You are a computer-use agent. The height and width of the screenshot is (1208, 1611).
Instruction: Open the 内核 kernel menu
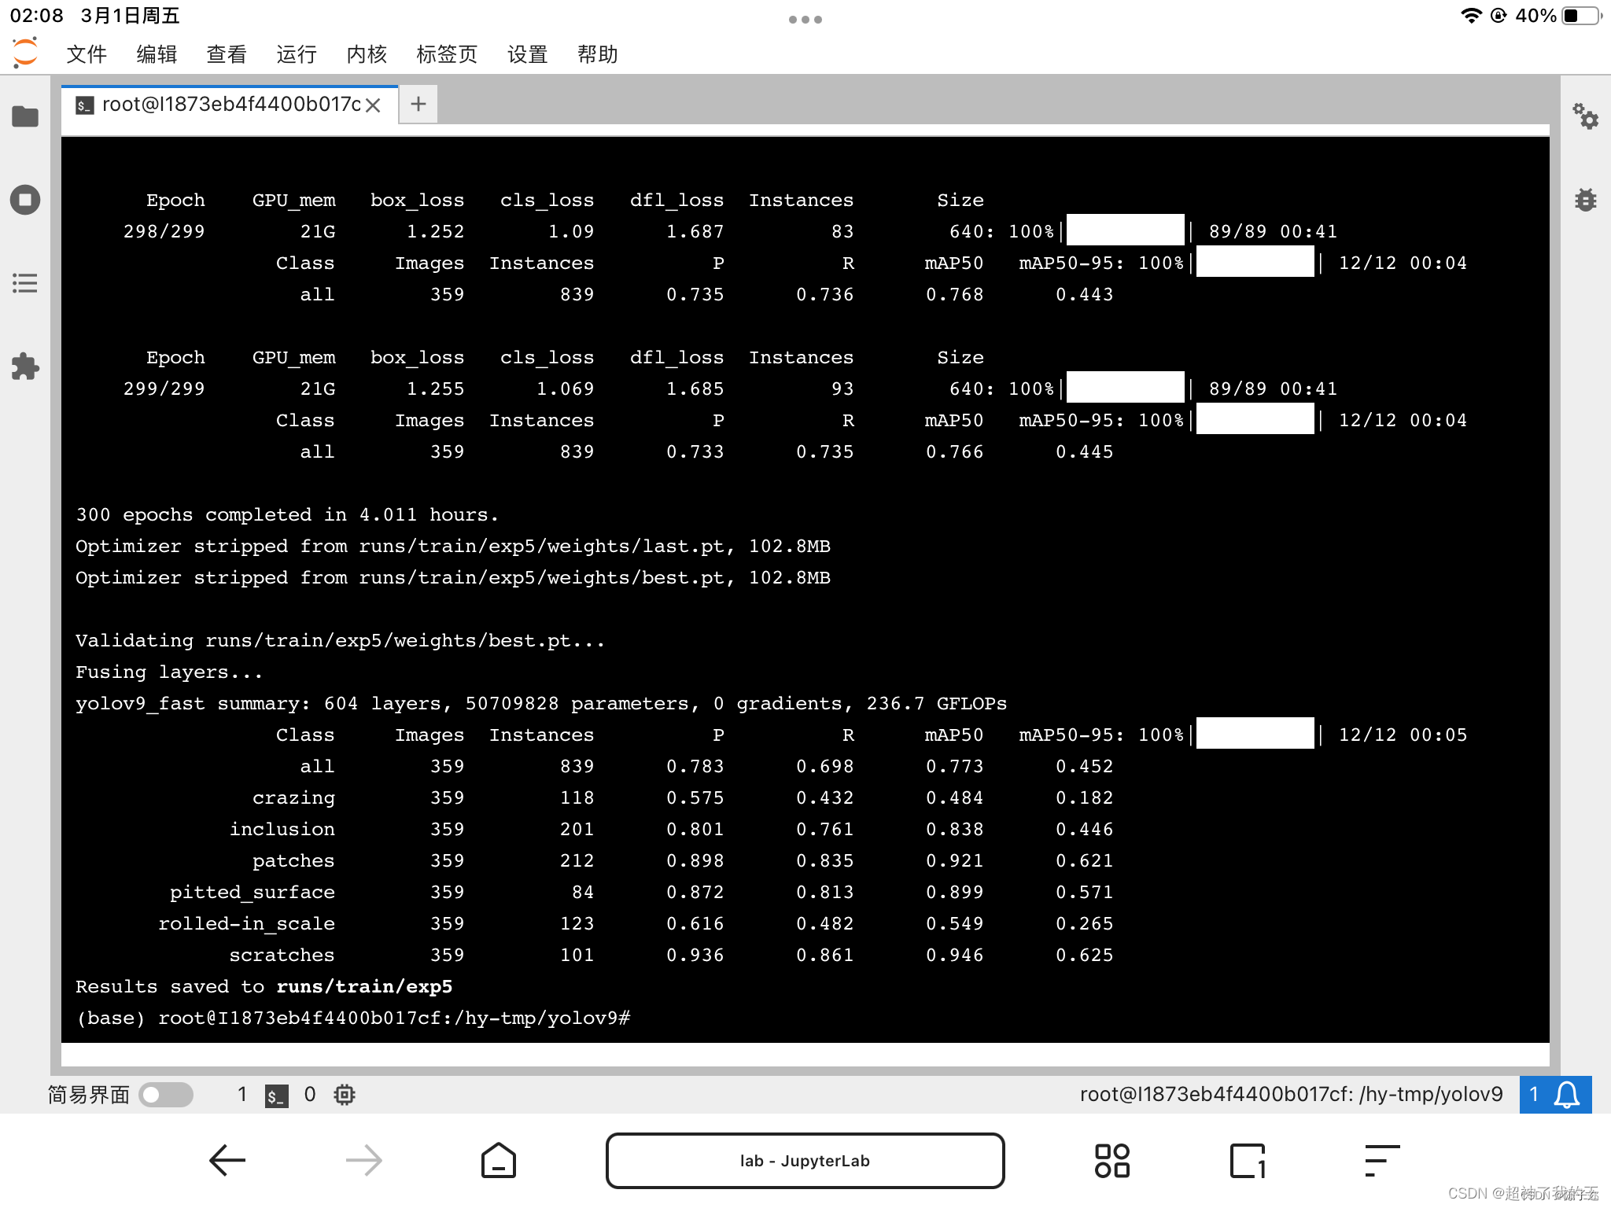click(367, 53)
